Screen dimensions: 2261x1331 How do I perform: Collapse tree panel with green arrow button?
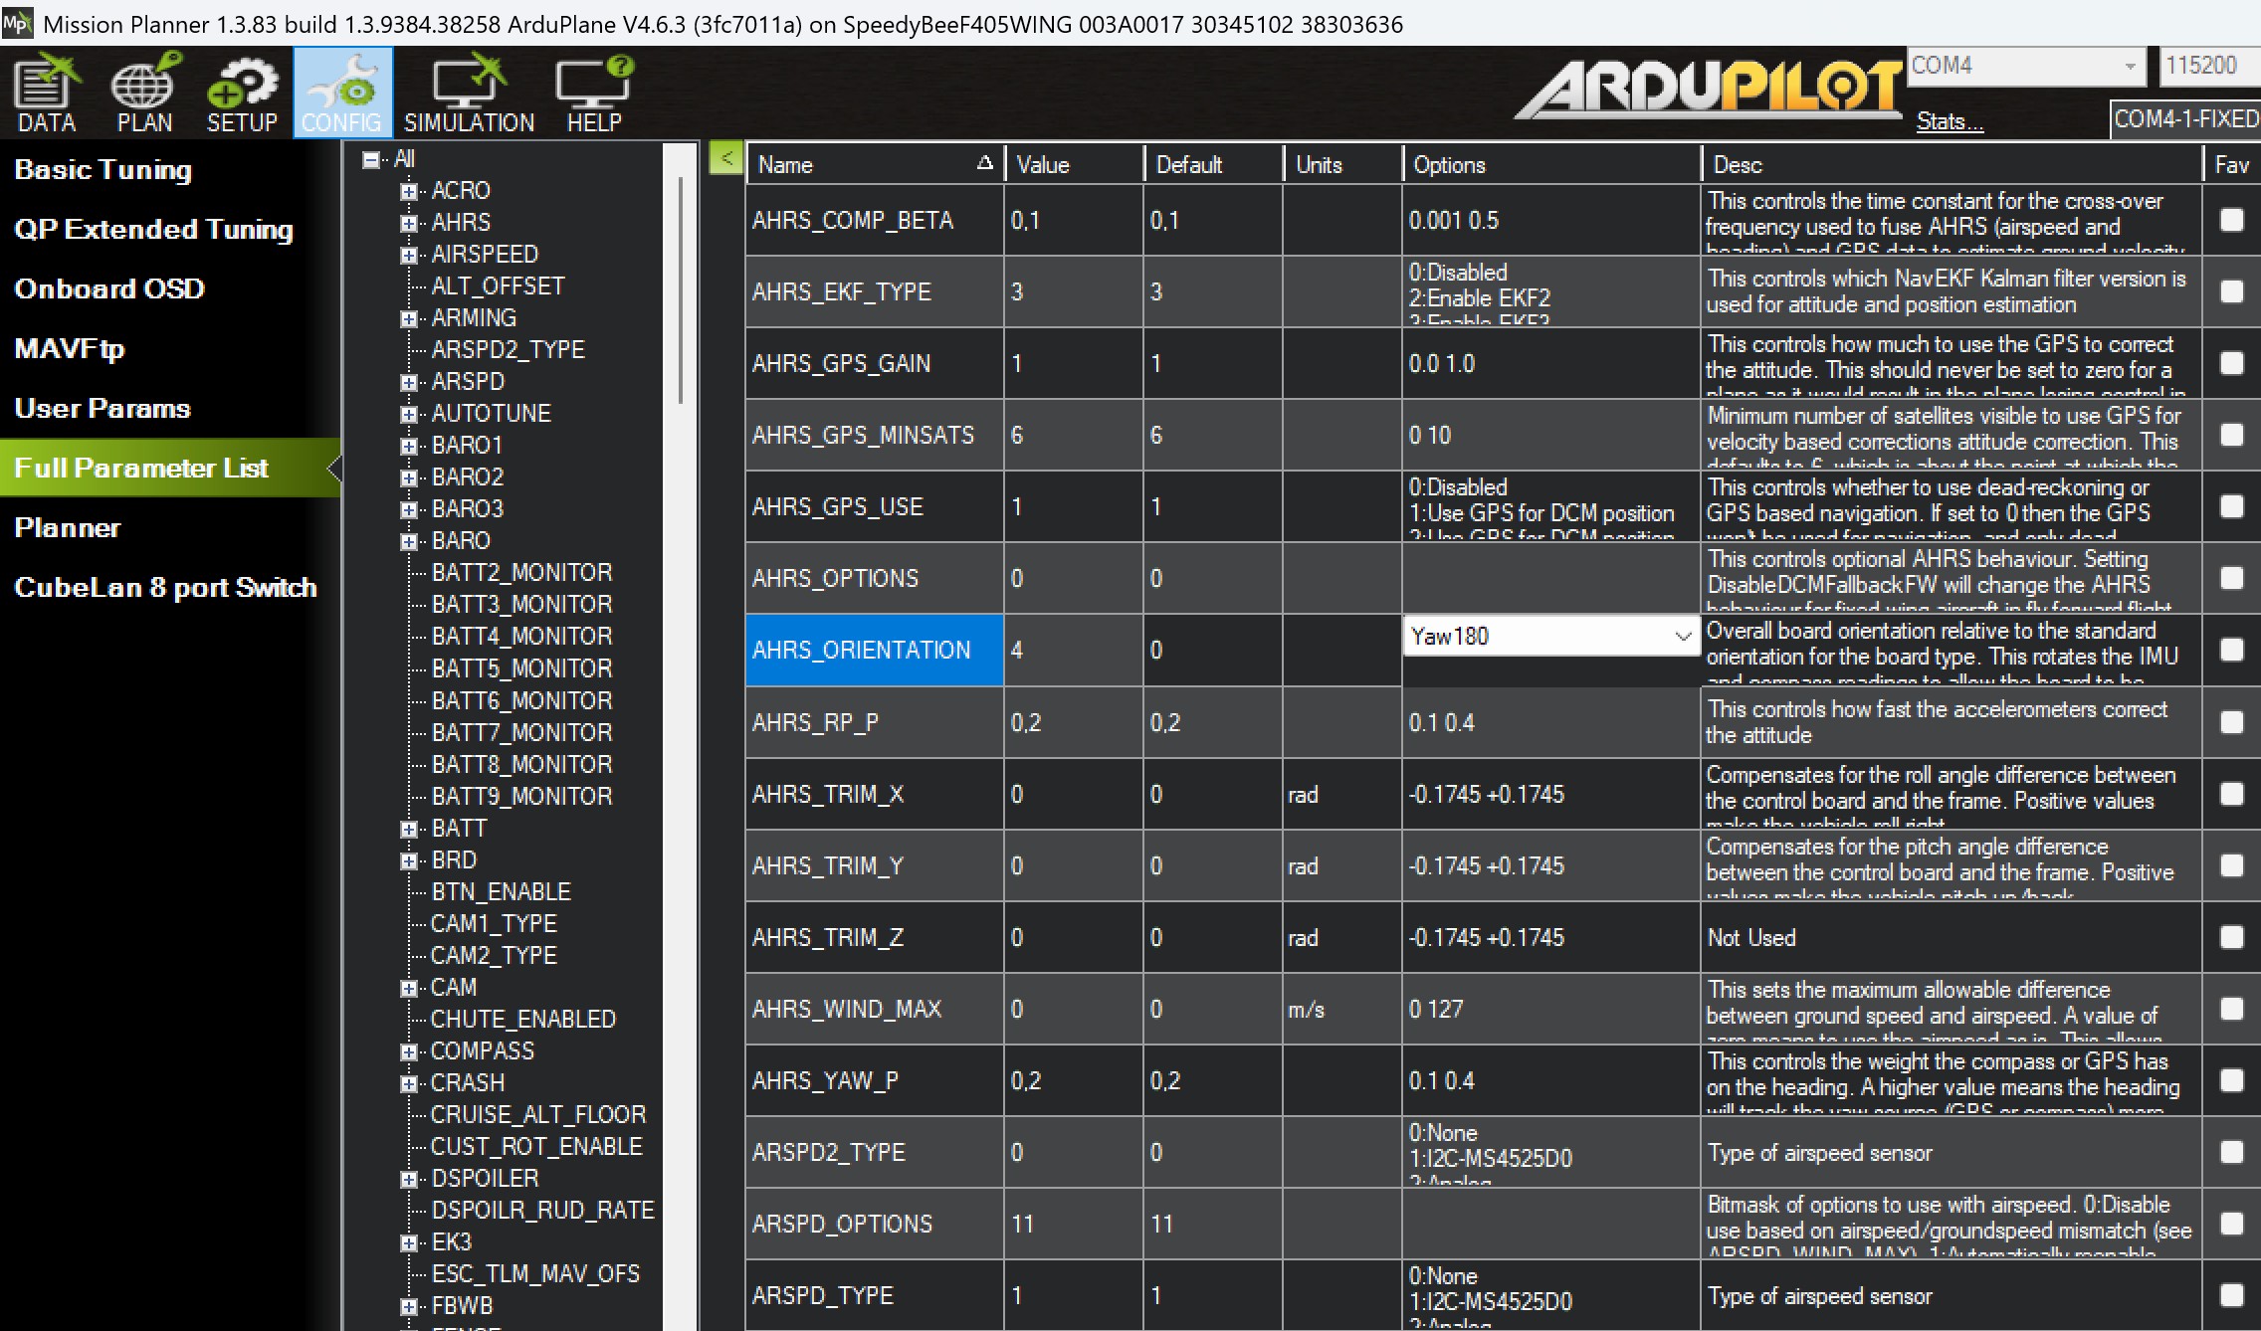(726, 158)
